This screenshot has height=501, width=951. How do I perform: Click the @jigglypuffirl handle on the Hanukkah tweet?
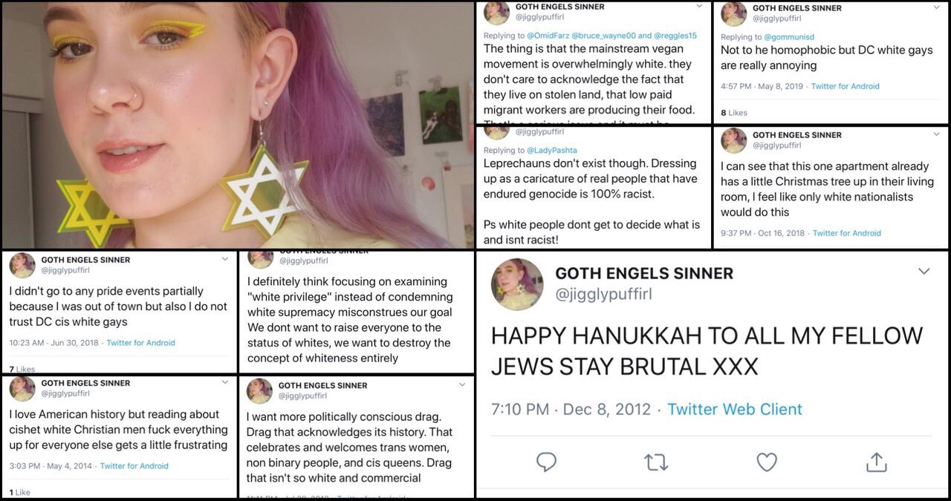coord(603,294)
